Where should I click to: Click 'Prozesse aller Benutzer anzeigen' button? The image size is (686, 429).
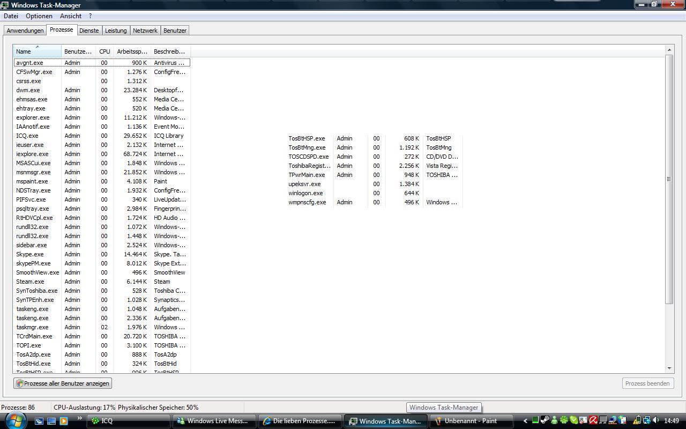pos(63,383)
